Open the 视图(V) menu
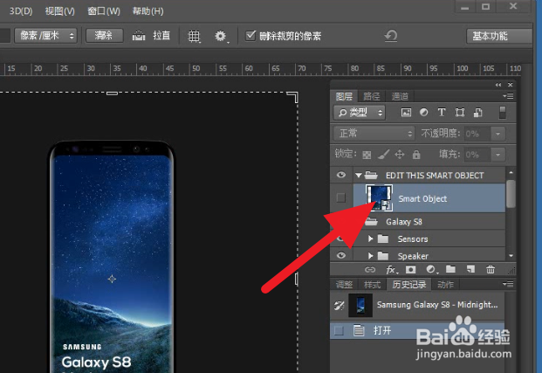Viewport: 542px width, 373px height. (60, 11)
